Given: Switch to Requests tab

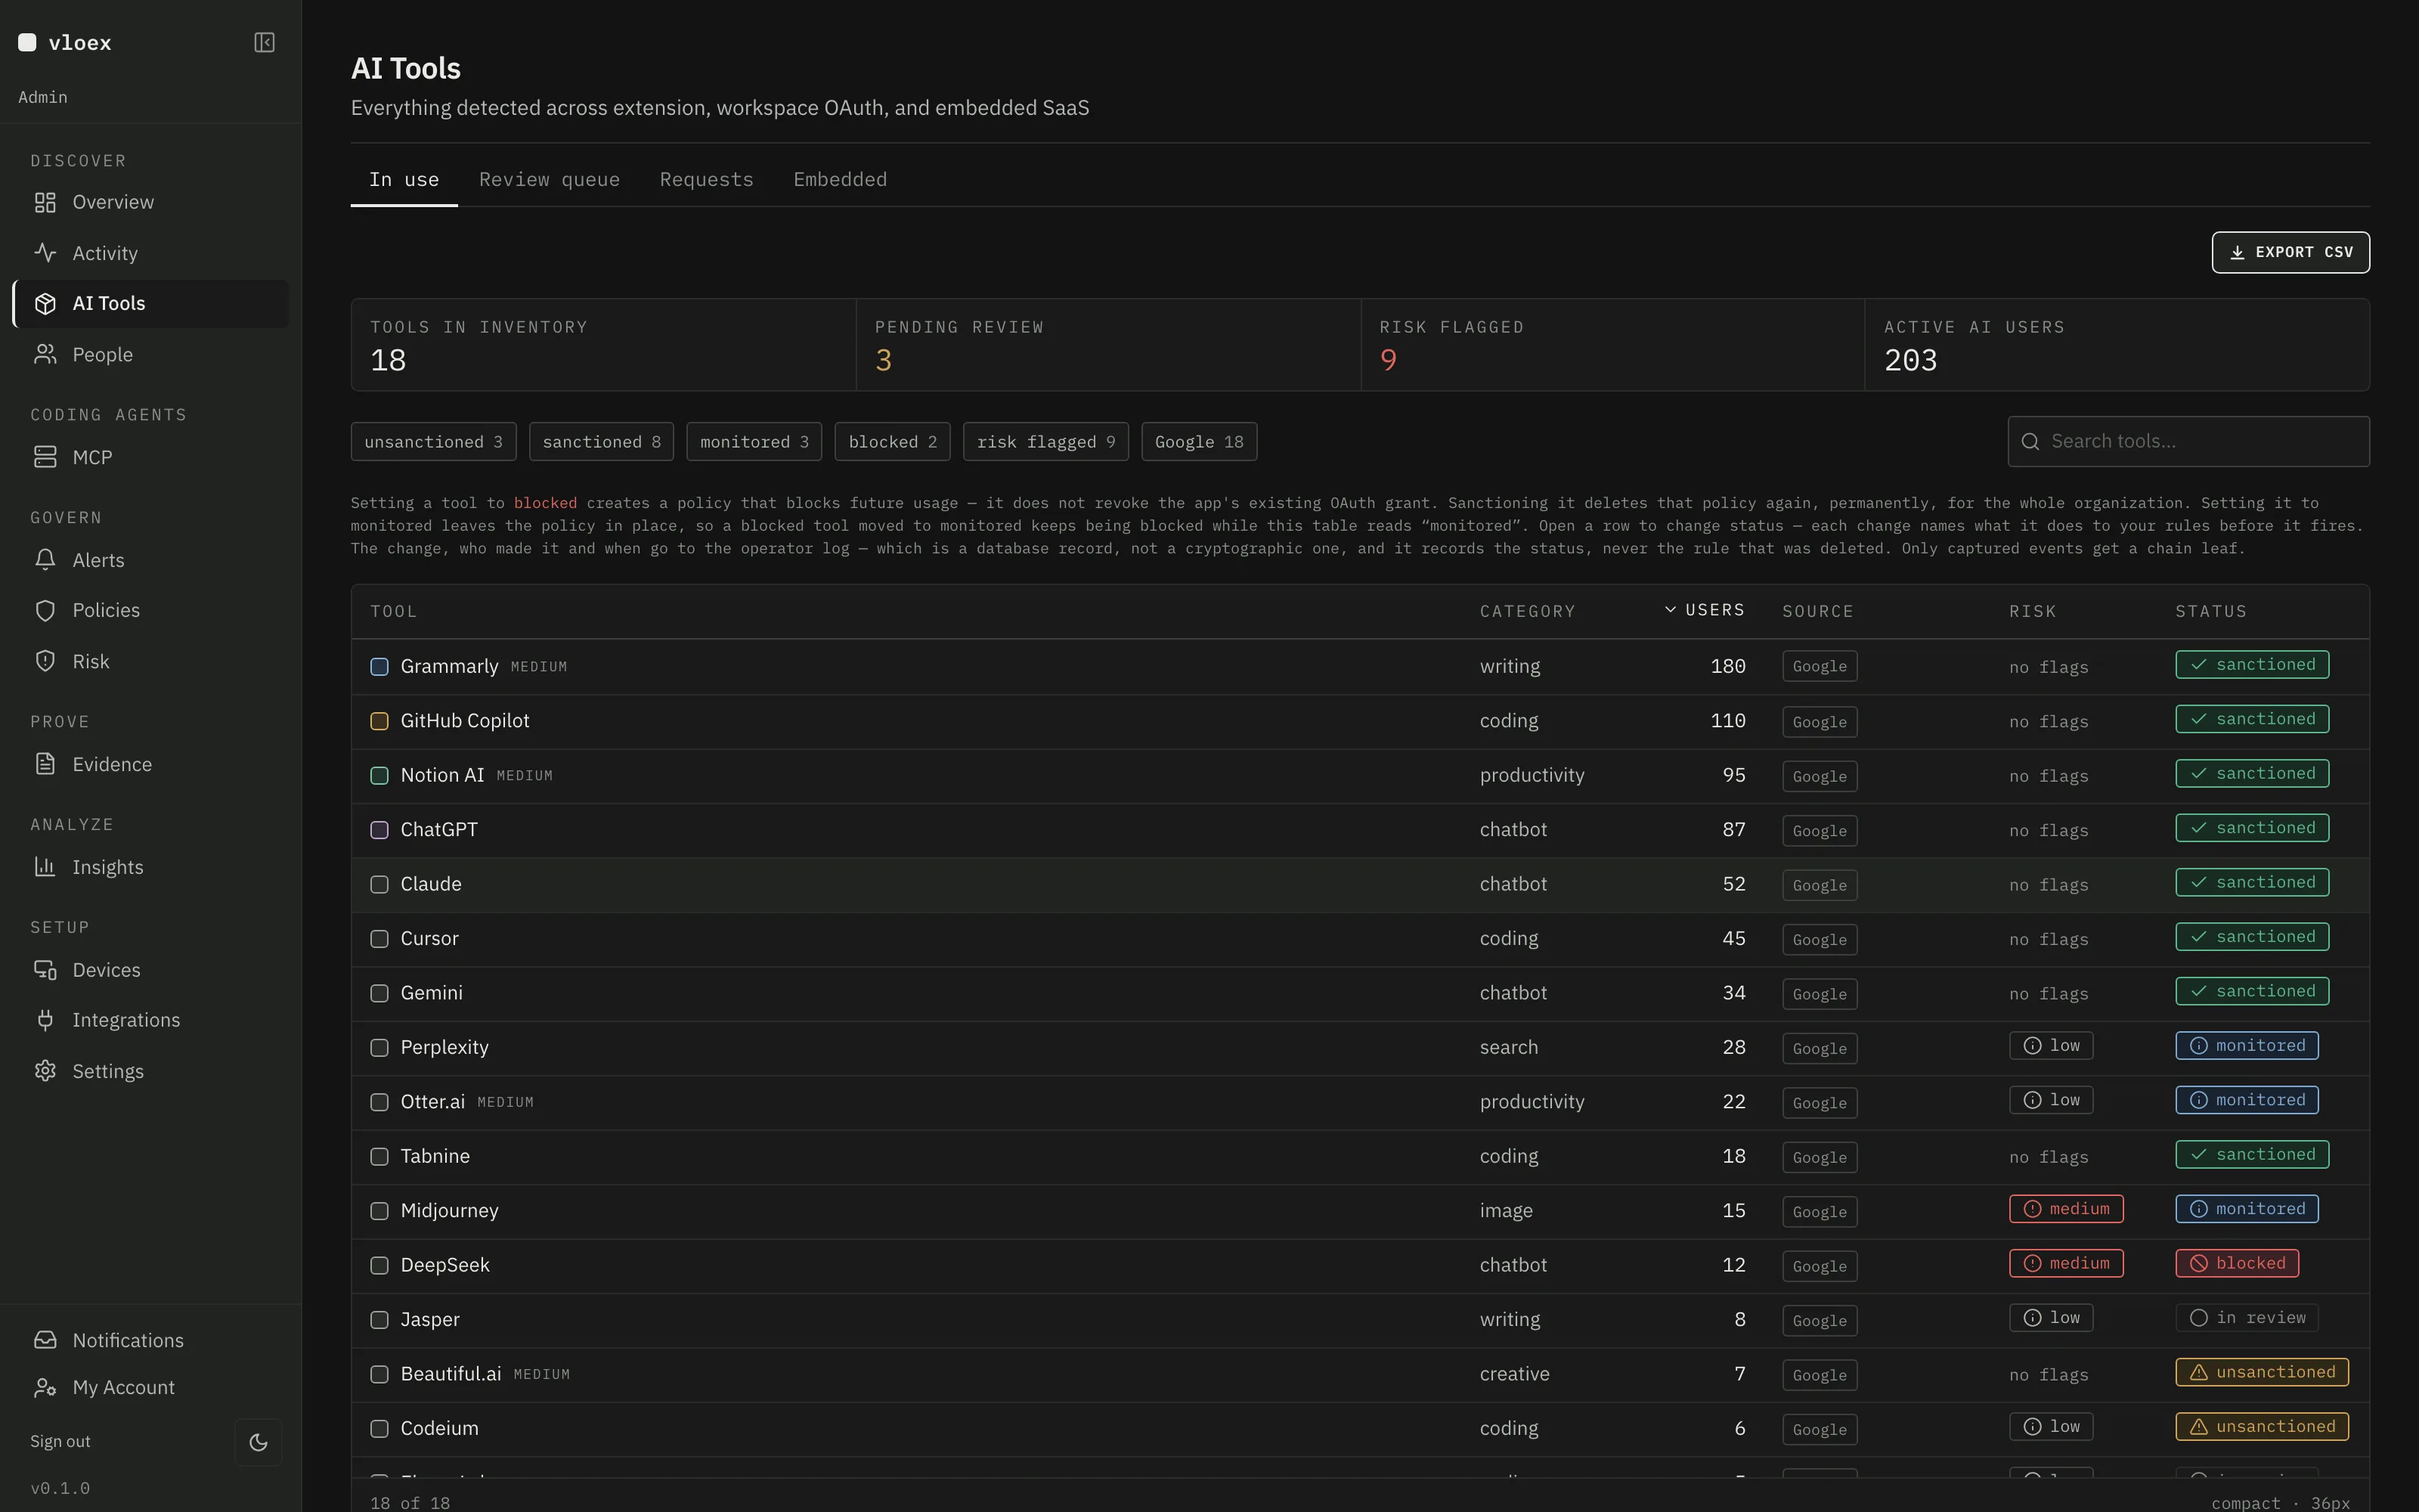Looking at the screenshot, I should [707, 180].
